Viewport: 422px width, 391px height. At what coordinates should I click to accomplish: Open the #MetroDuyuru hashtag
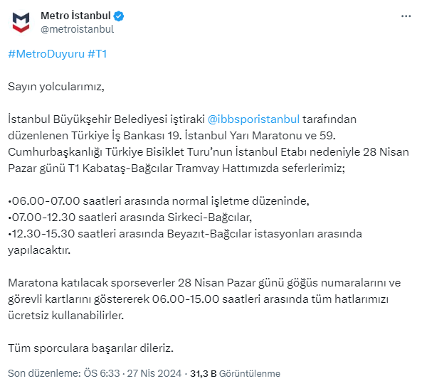coord(46,54)
